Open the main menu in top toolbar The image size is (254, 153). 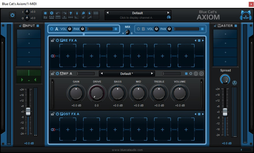45,13
